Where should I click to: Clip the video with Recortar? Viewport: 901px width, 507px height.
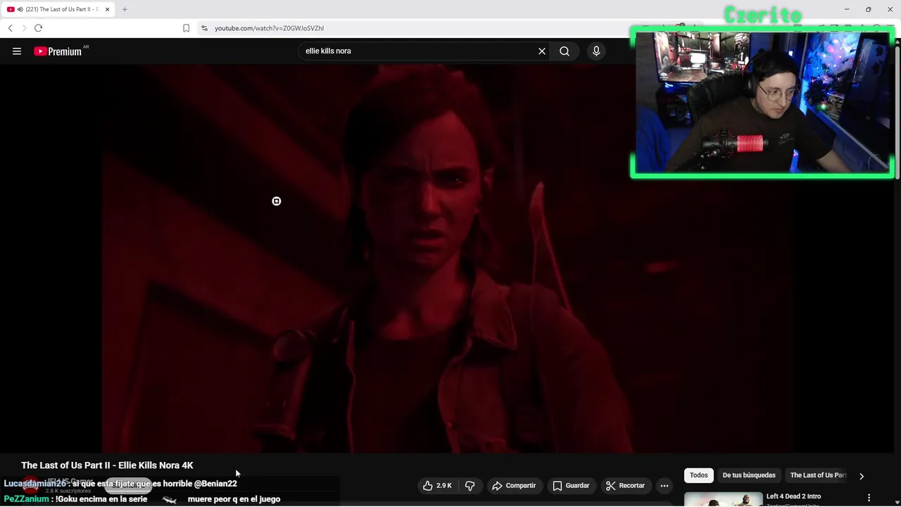(x=626, y=485)
